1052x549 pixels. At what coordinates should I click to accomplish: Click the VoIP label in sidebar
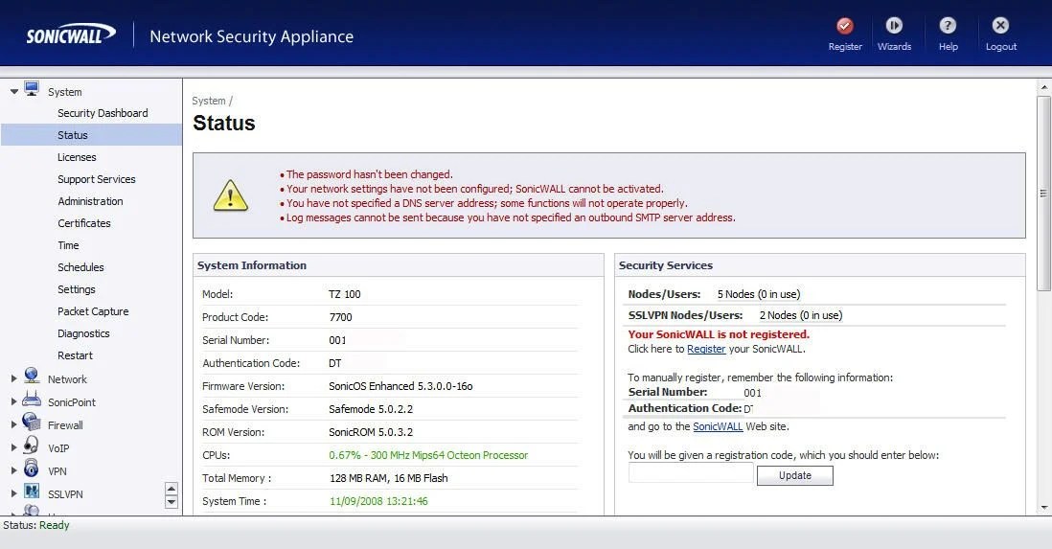tap(58, 448)
